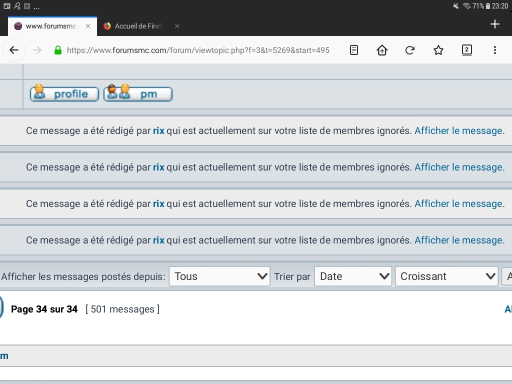Viewport: 512px width, 384px height.
Task: Switch to the Accueil de Firefox tab
Action: pos(139,26)
